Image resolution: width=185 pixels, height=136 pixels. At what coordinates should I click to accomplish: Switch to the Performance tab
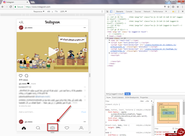pos(158,11)
